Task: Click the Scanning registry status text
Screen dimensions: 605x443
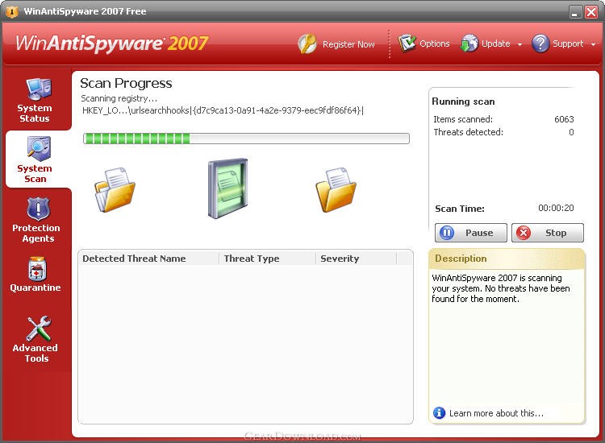Action: pos(119,98)
